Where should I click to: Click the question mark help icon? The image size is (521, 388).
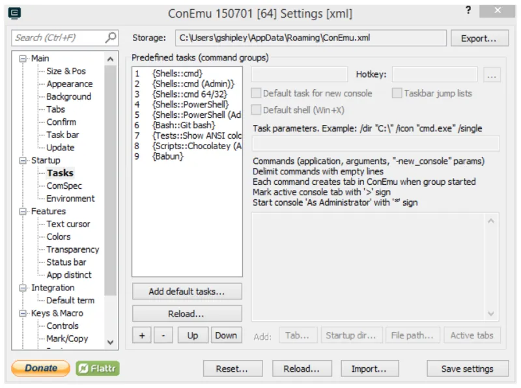[x=468, y=10]
